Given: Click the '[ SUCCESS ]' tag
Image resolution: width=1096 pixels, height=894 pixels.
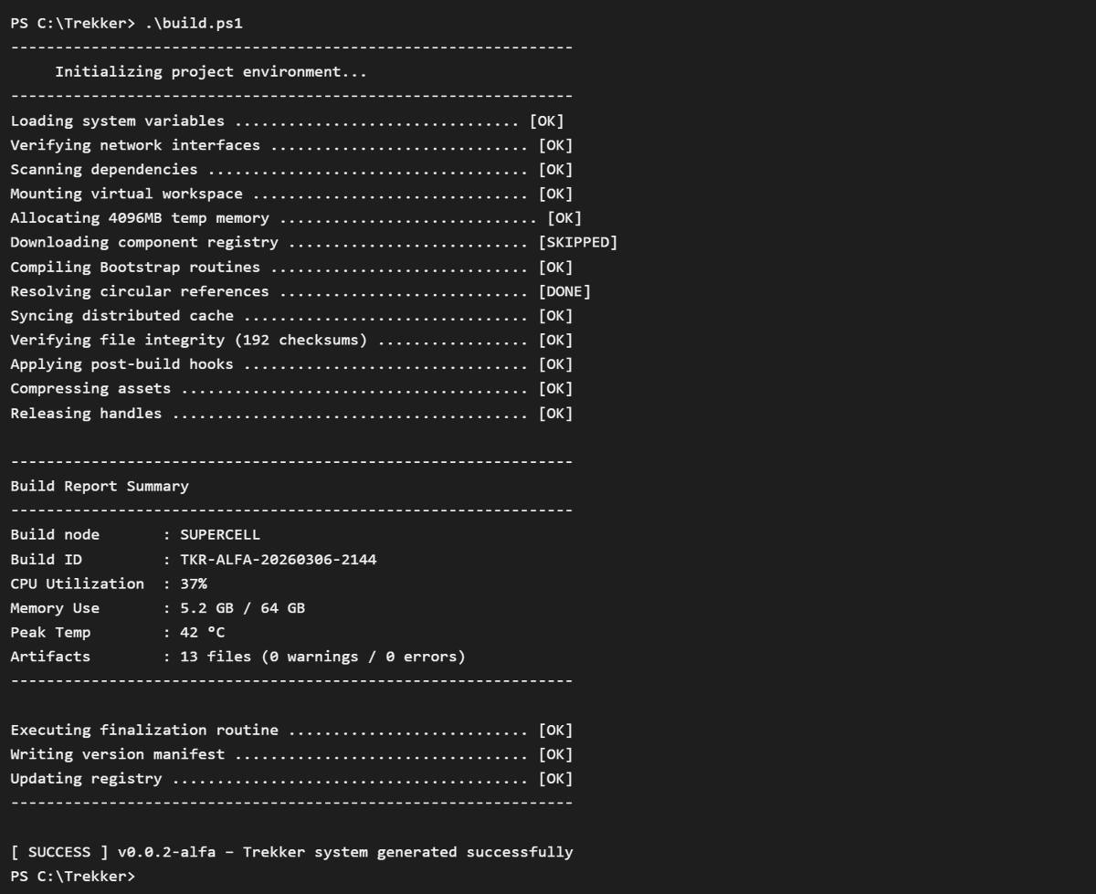Looking at the screenshot, I should [x=59, y=852].
